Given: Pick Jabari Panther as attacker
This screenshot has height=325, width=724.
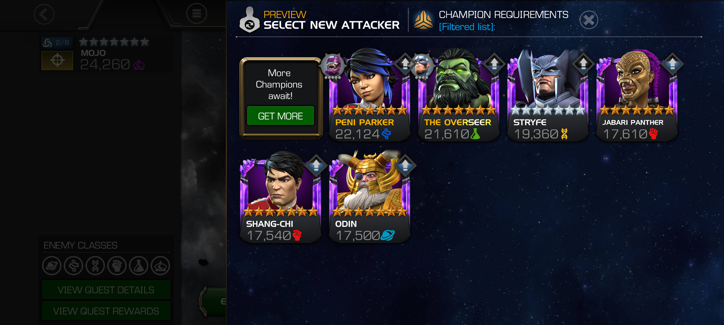Looking at the screenshot, I should [x=637, y=96].
